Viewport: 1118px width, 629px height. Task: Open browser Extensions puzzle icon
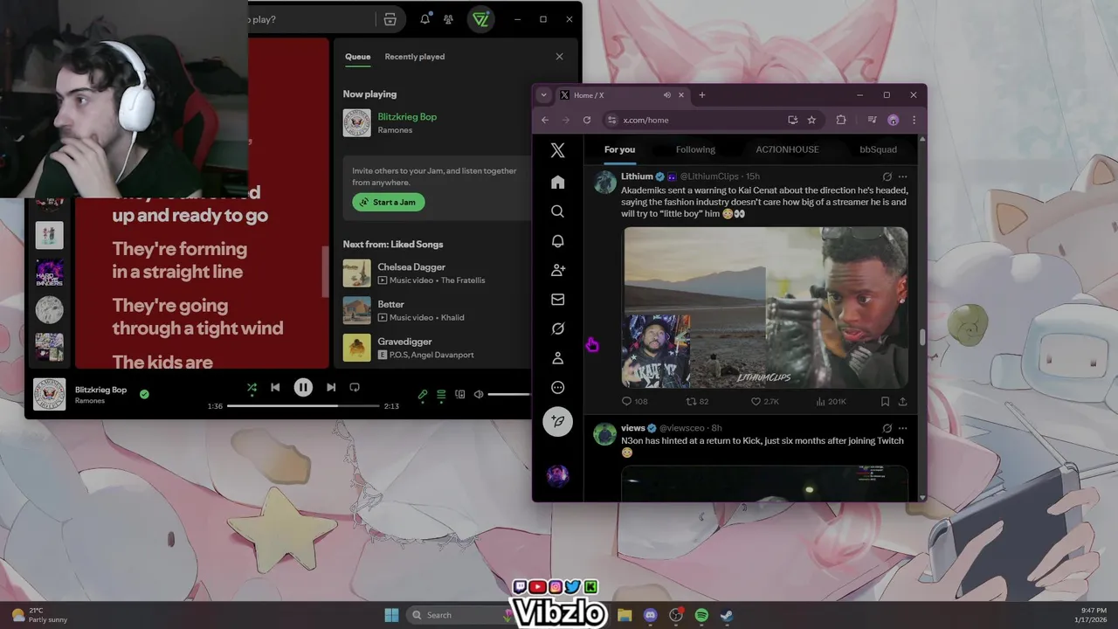pos(841,120)
